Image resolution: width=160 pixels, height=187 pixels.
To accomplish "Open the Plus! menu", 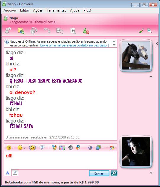I will [87, 10].
